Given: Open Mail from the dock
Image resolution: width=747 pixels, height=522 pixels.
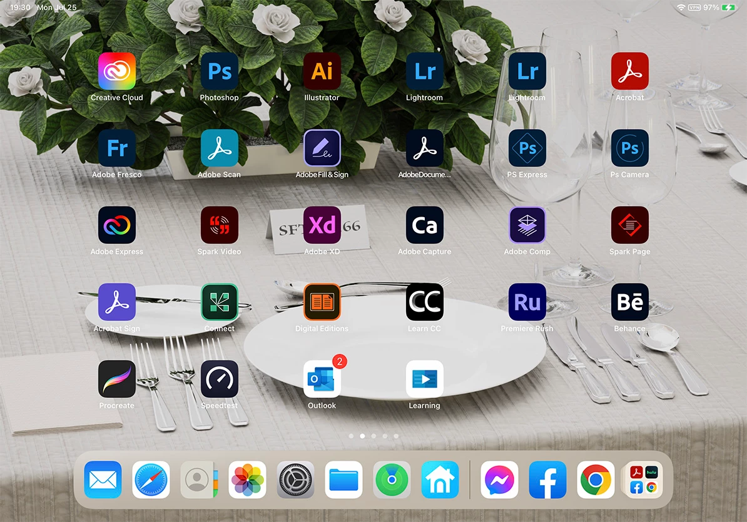Looking at the screenshot, I should (103, 479).
